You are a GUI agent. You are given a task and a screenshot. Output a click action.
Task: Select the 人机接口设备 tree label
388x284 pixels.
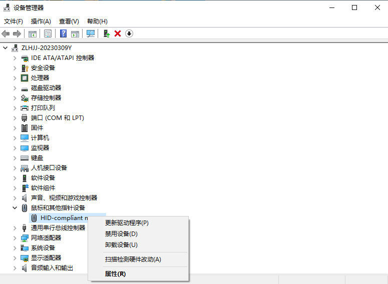pos(49,168)
